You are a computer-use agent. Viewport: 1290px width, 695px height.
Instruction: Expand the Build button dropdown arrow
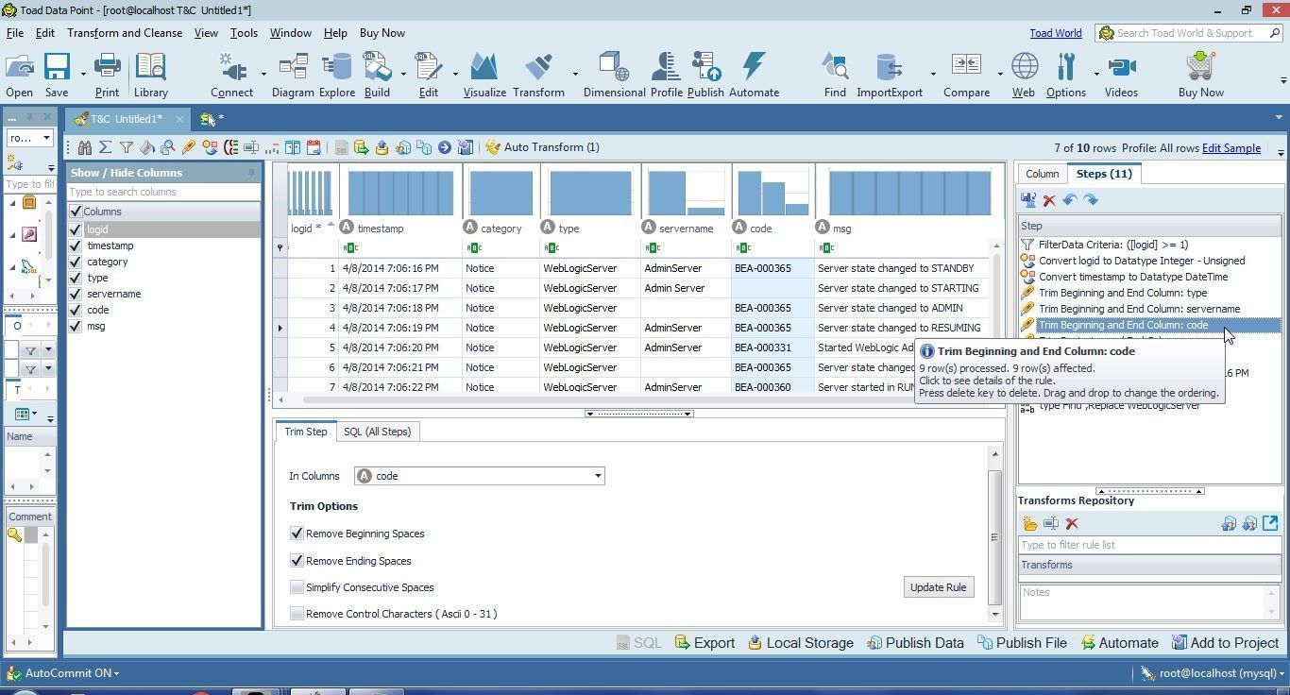click(403, 74)
